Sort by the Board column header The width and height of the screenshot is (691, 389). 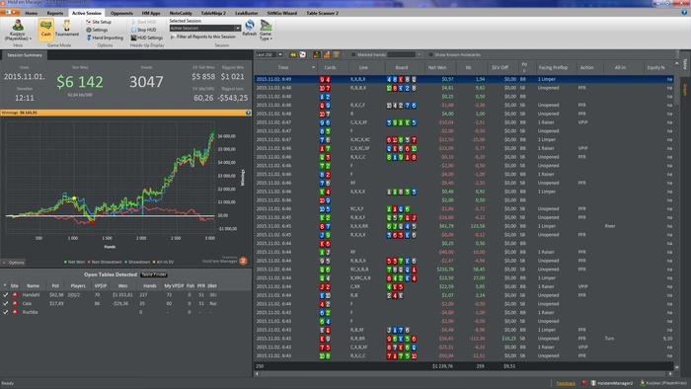point(402,67)
